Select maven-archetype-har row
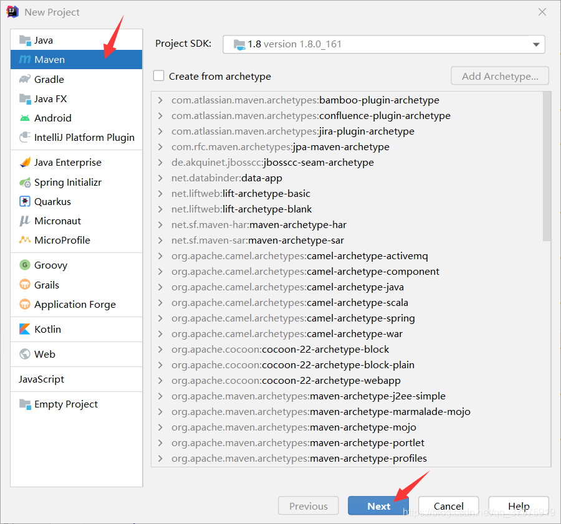The height and width of the screenshot is (524, 561). coord(347,225)
